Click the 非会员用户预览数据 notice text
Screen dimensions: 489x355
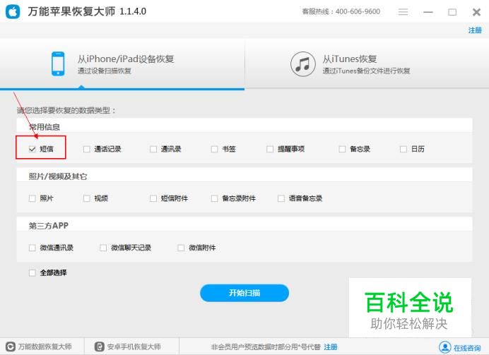point(266,347)
